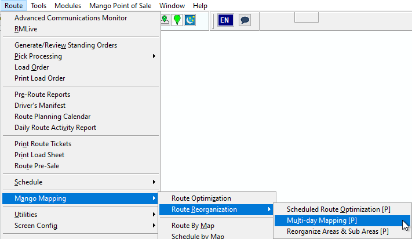Click the moon and stars night icon
Screen dimensions: 412x239
pyautogui.click(x=189, y=20)
